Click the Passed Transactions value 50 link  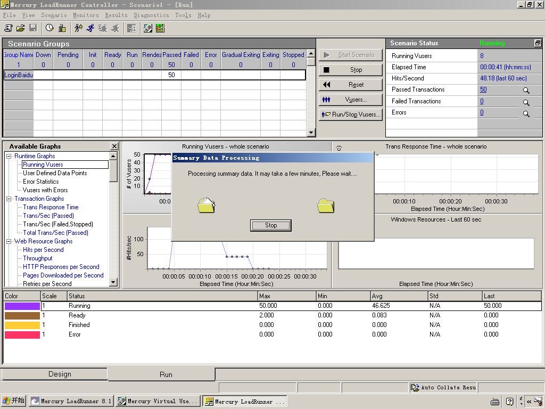[x=483, y=89]
